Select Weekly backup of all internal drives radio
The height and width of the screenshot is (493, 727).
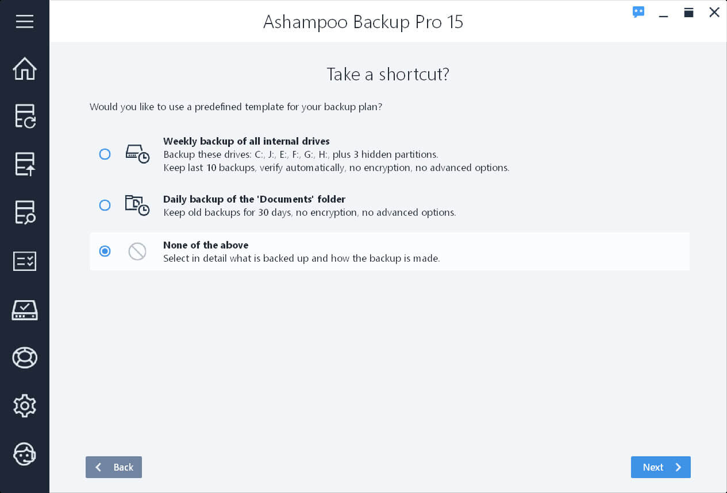(105, 154)
